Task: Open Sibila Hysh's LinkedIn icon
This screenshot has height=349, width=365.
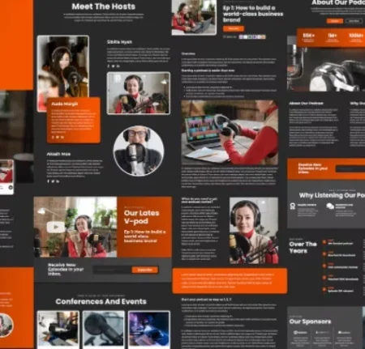Action: pyautogui.click(x=118, y=66)
